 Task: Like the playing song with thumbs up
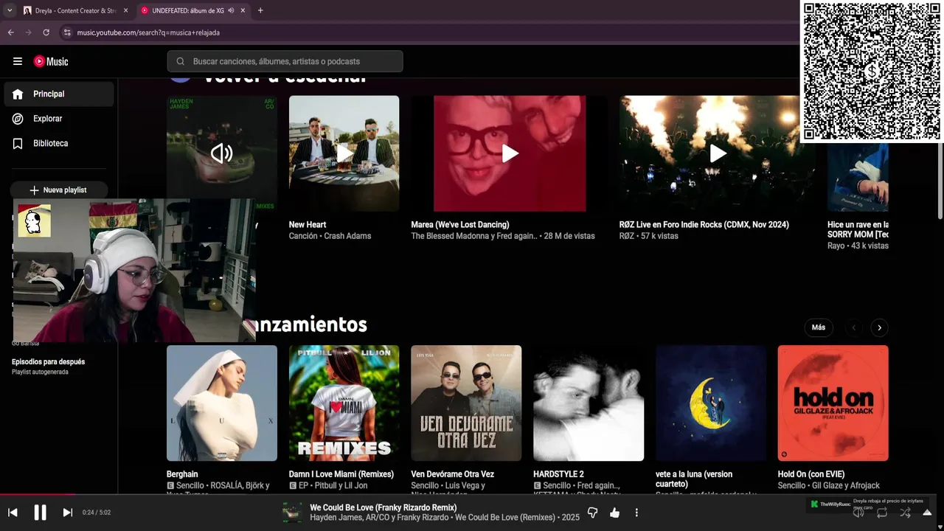point(614,513)
